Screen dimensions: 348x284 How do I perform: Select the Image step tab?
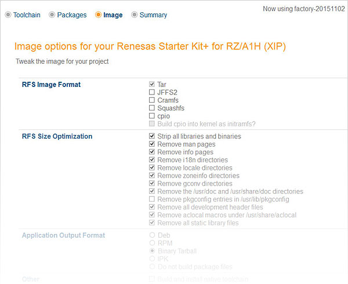109,15
